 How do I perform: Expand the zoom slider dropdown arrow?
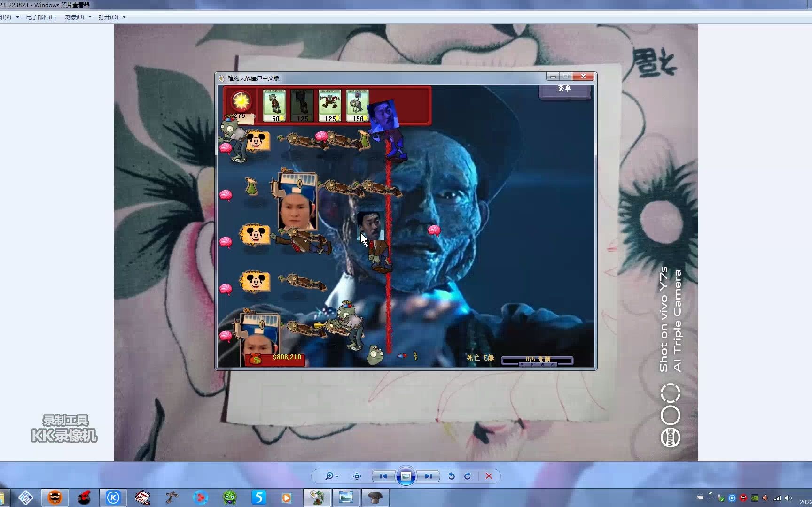[x=337, y=476]
